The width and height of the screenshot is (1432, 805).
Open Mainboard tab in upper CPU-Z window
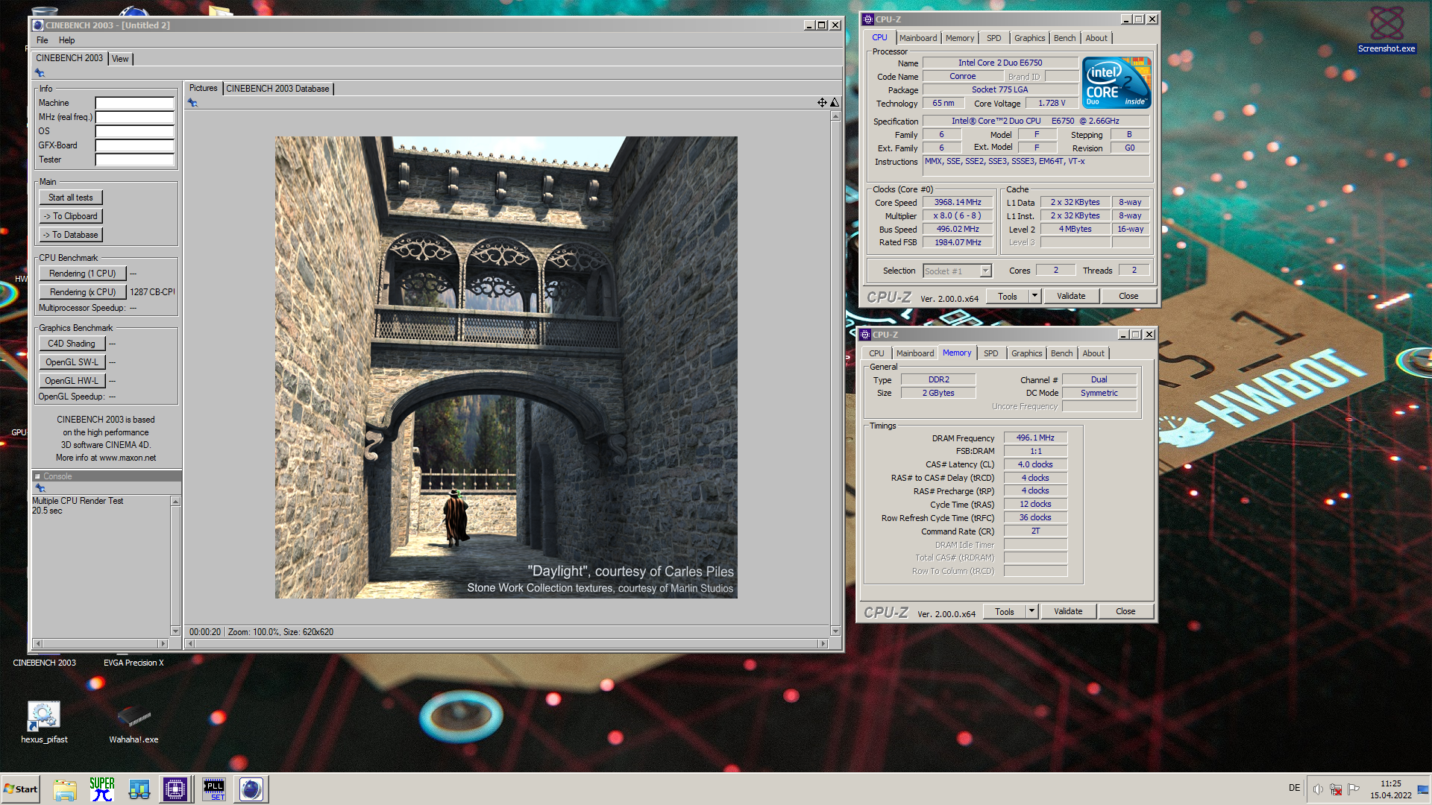tap(918, 38)
